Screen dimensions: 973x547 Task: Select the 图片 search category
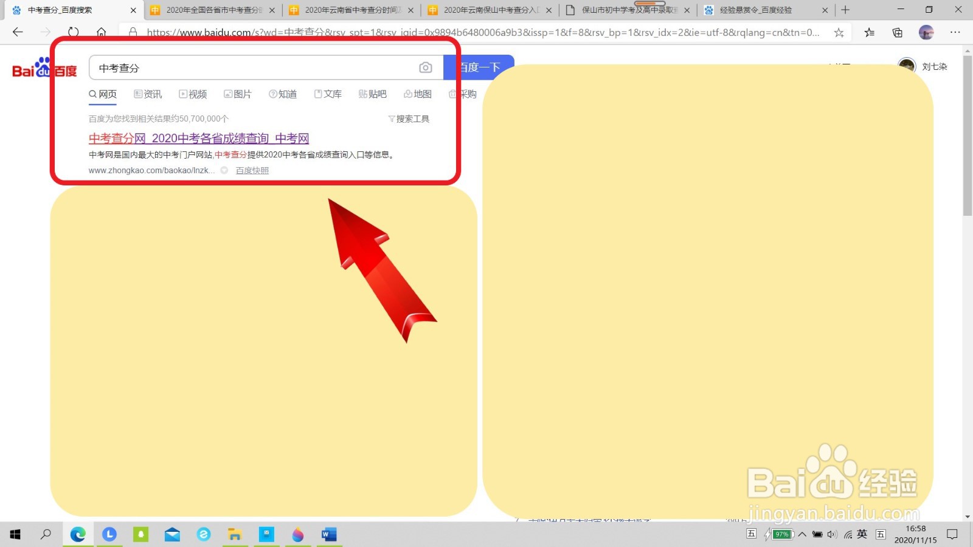tap(238, 94)
